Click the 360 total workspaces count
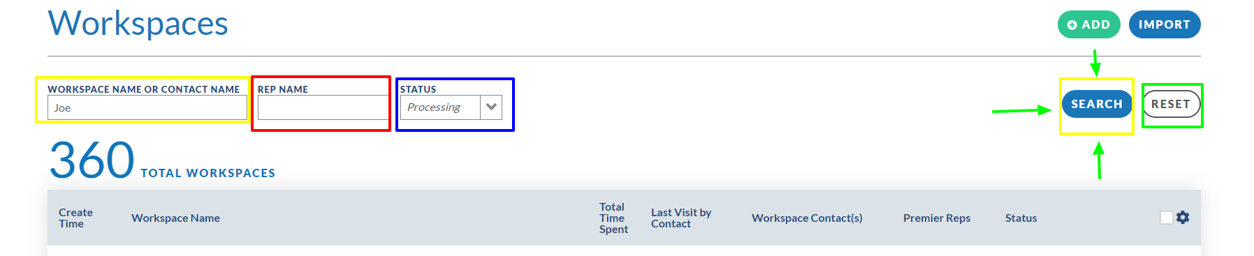This screenshot has height=256, width=1254. point(92,160)
